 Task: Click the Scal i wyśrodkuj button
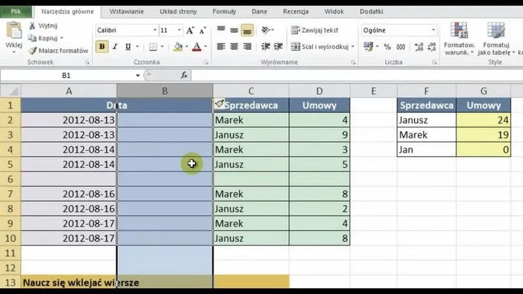[x=323, y=46]
